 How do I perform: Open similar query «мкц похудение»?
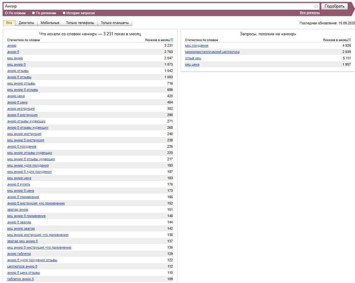pyautogui.click(x=197, y=46)
